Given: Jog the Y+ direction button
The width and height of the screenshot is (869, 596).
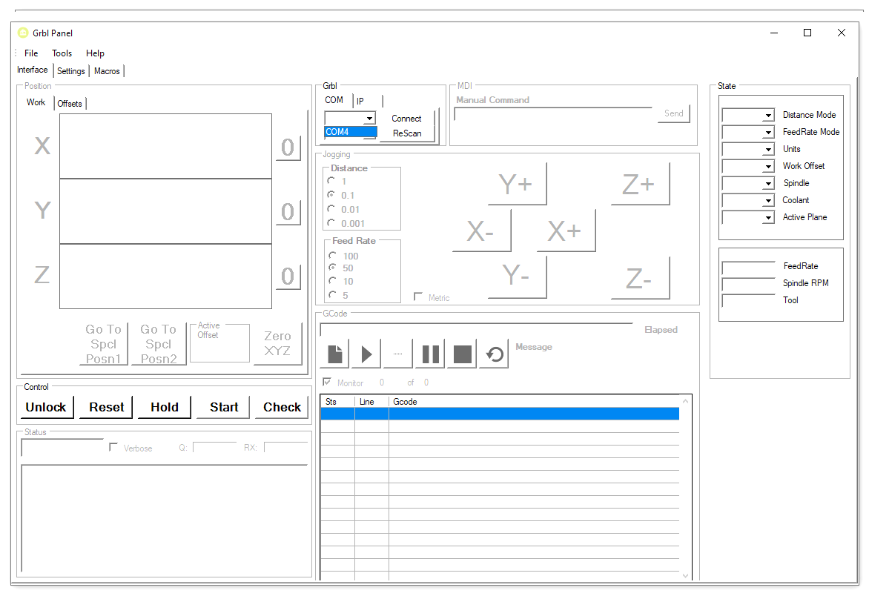Looking at the screenshot, I should click(x=517, y=184).
